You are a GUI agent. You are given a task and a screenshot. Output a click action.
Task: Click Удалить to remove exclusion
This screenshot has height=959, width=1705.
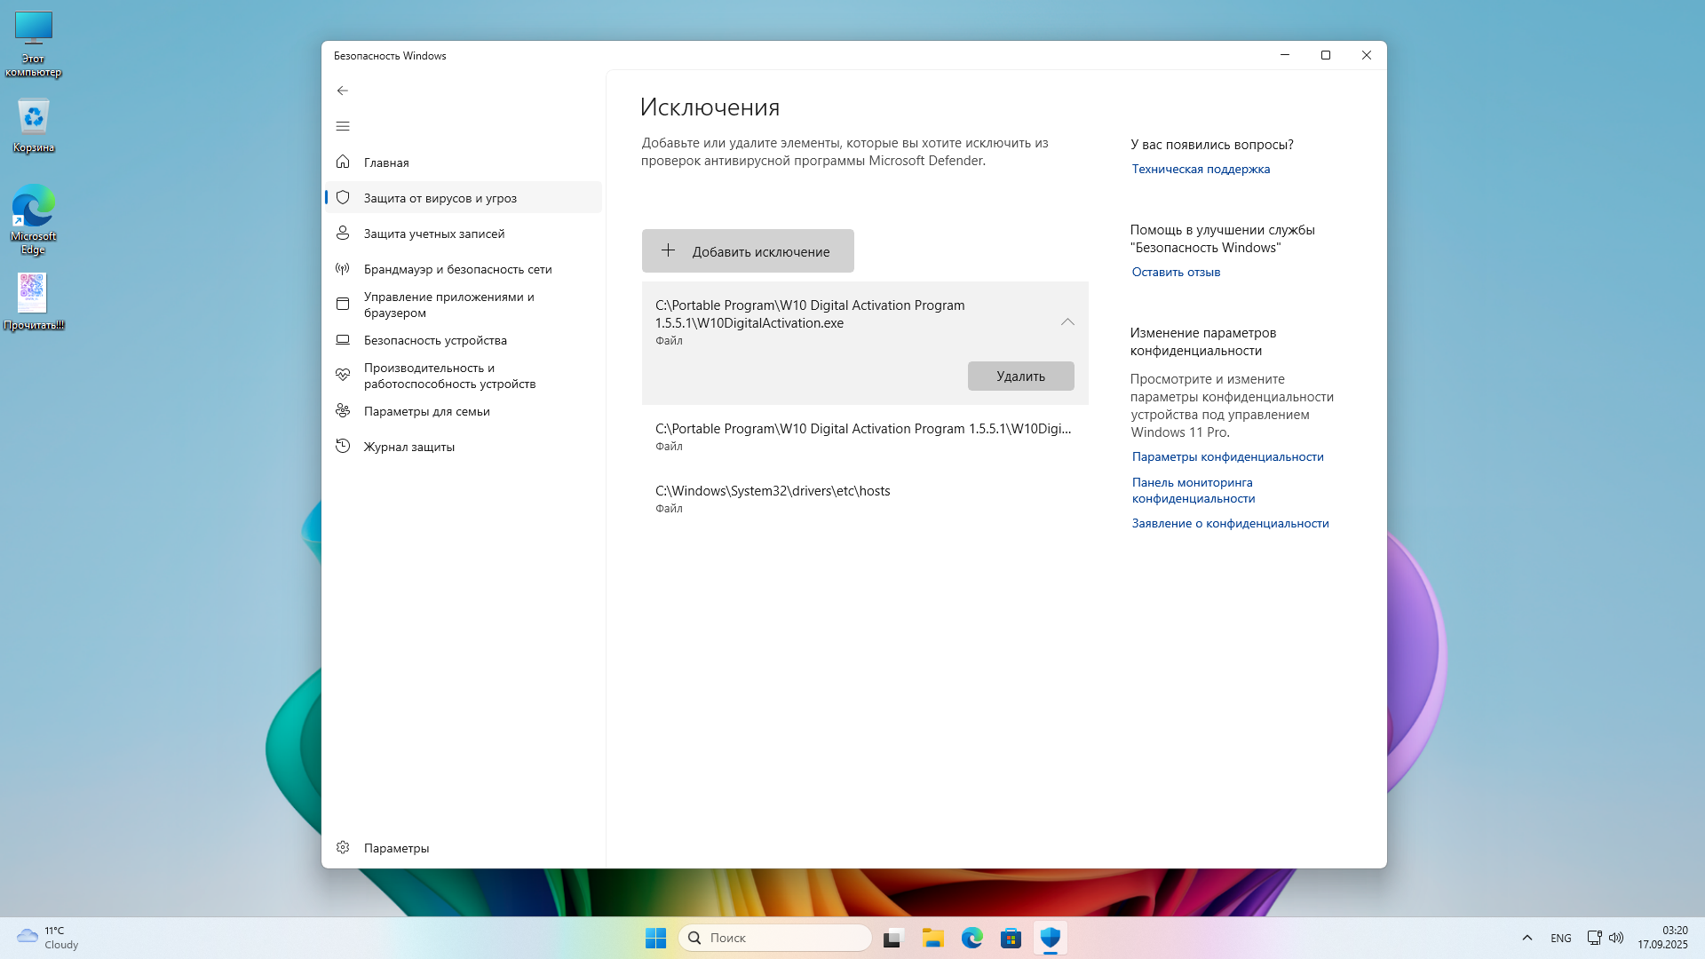[1020, 376]
